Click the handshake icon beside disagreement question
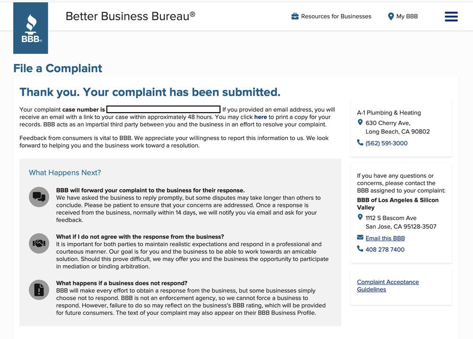 [39, 243]
